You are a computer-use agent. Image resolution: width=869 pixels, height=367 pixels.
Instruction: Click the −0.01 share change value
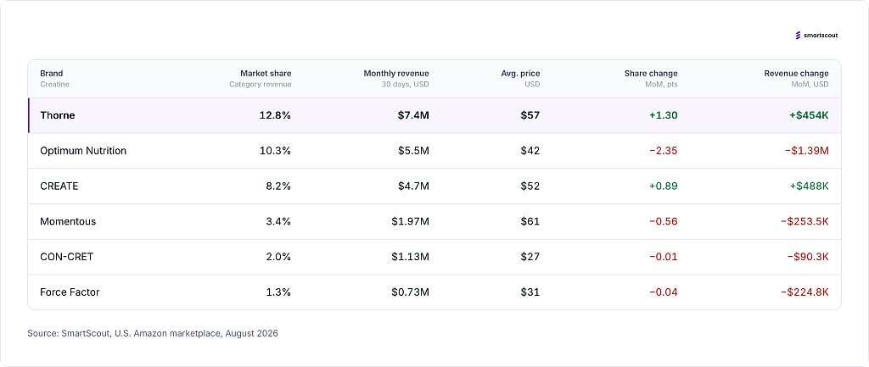(664, 257)
